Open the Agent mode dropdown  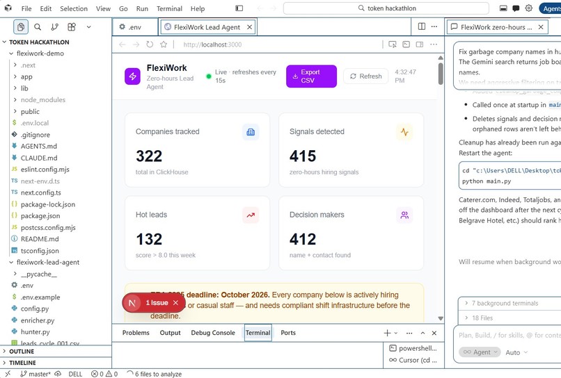point(480,352)
